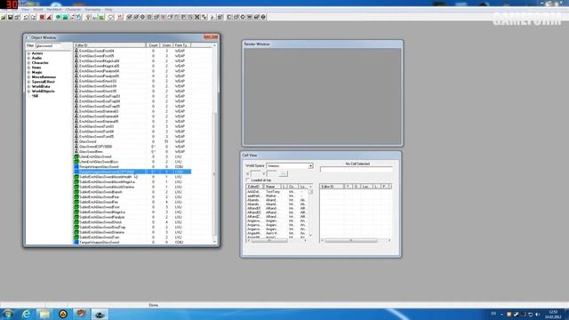Select the TemperWeaponGlassSword row
This screenshot has height=320, width=569.
pos(132,242)
